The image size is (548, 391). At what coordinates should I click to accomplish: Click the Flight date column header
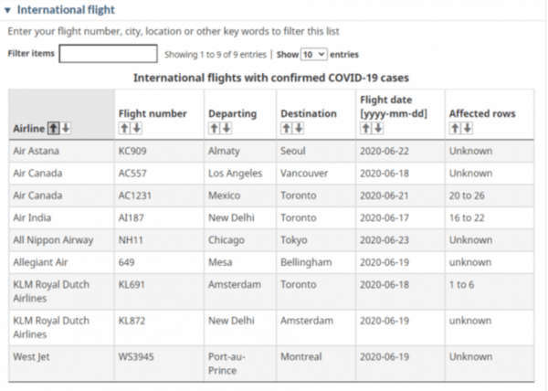[386, 105]
